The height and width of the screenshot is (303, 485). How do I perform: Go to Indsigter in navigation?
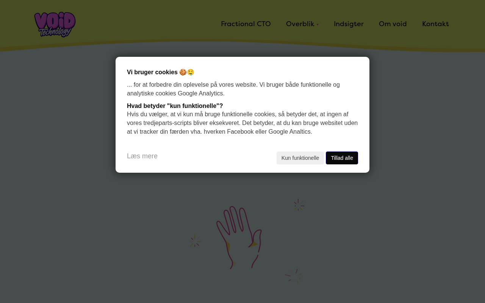[x=349, y=24]
